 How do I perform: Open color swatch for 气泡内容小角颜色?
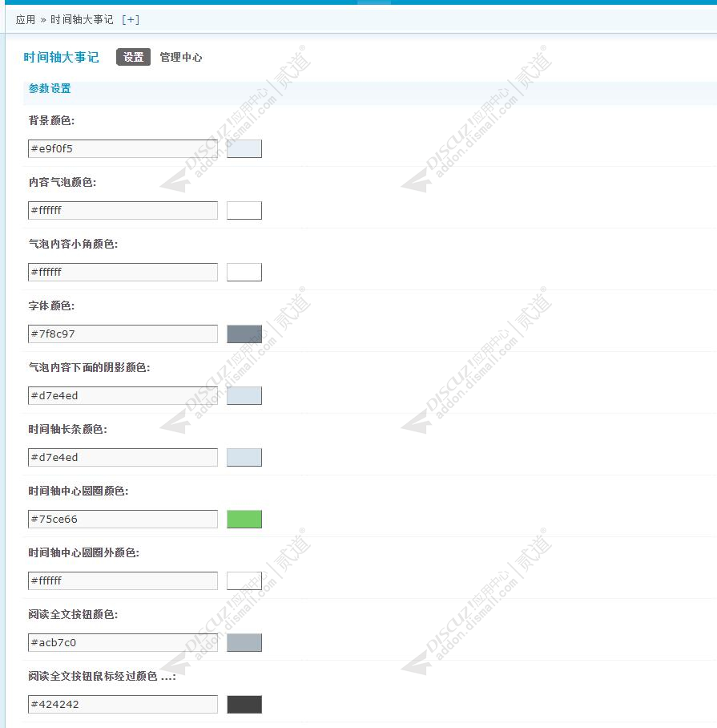(244, 272)
